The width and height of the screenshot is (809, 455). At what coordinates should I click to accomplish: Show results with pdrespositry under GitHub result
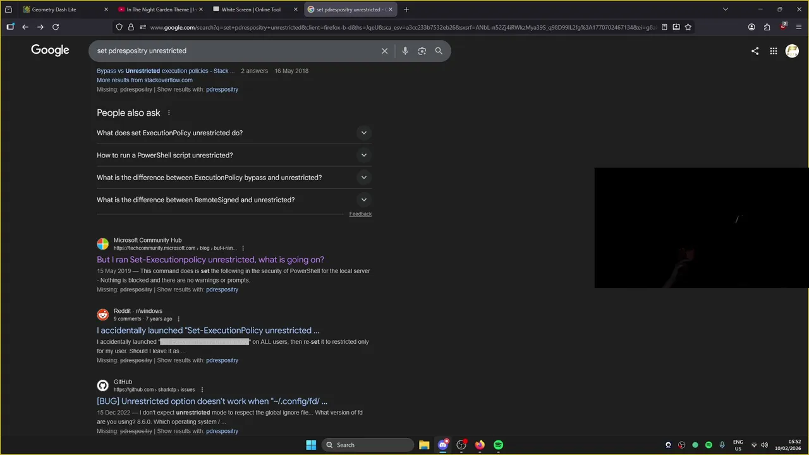(x=222, y=431)
